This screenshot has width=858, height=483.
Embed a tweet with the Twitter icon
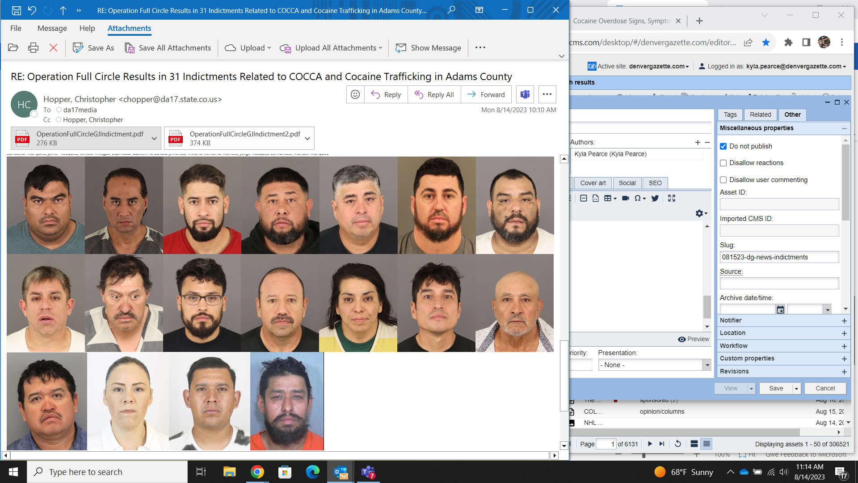(655, 198)
